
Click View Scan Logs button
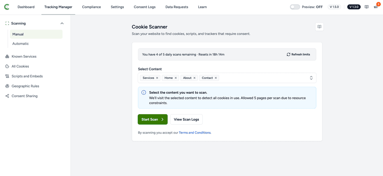186,119
